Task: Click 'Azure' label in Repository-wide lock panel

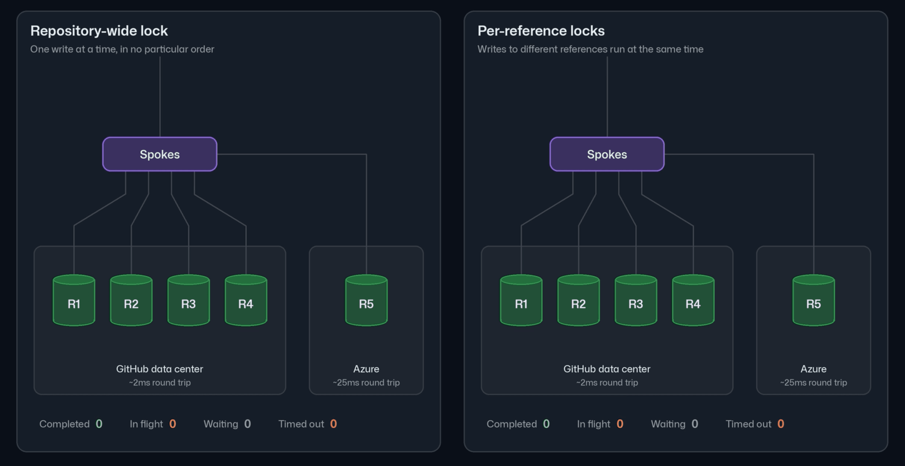Action: [x=366, y=369]
